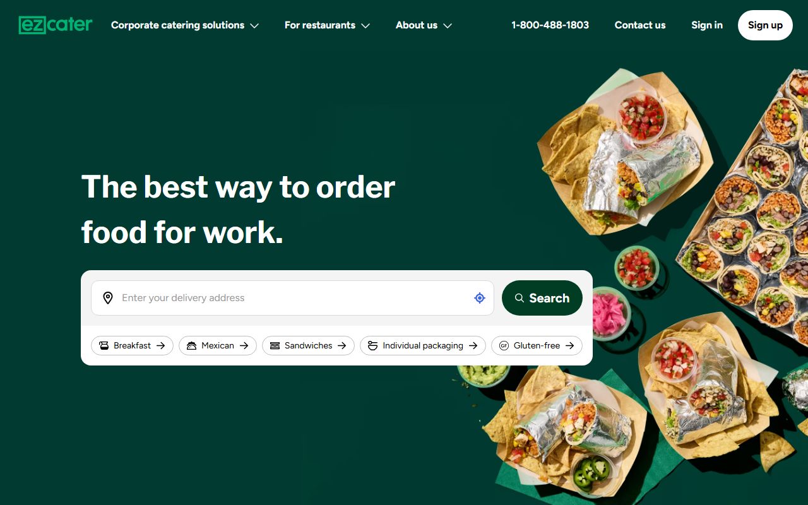Screen dimensions: 808x505
Task: Click the Individual packaging bowl icon
Action: (372, 345)
